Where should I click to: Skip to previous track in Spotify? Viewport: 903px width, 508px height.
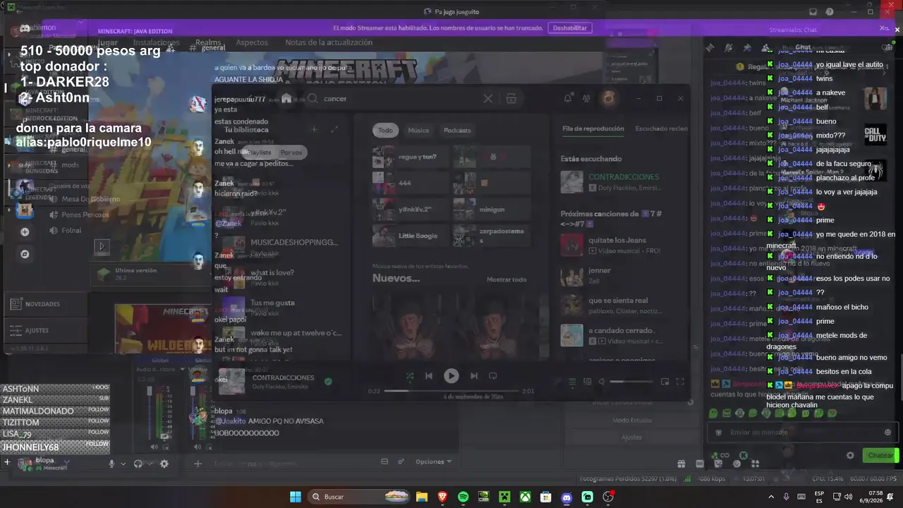point(428,376)
